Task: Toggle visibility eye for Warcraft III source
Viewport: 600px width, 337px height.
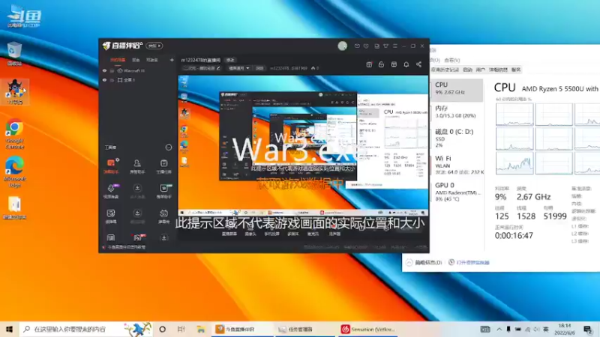Action: pos(104,70)
